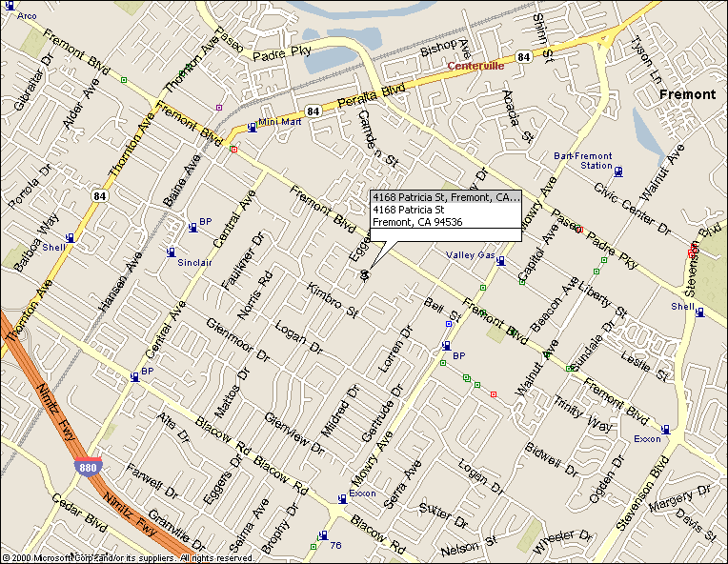728x564 pixels.
Task: Click the 'Civic Center Dr' street label
Action: click(633, 209)
